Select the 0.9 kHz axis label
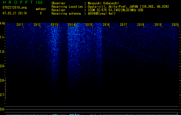The width and height of the screenshot is (181, 115). pos(2,66)
